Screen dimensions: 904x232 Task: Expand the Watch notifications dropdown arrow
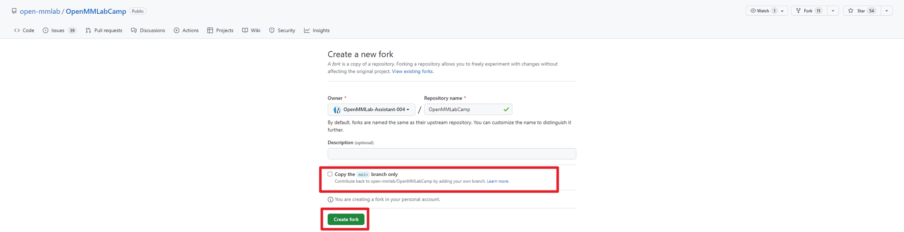pos(782,11)
